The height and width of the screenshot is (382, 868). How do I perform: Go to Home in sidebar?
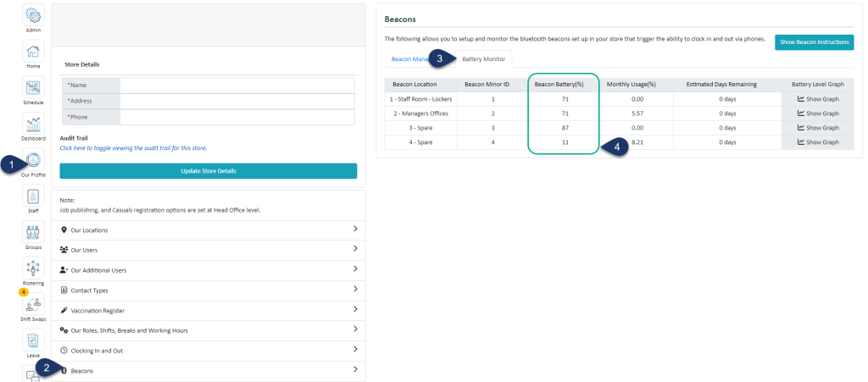pos(33,51)
